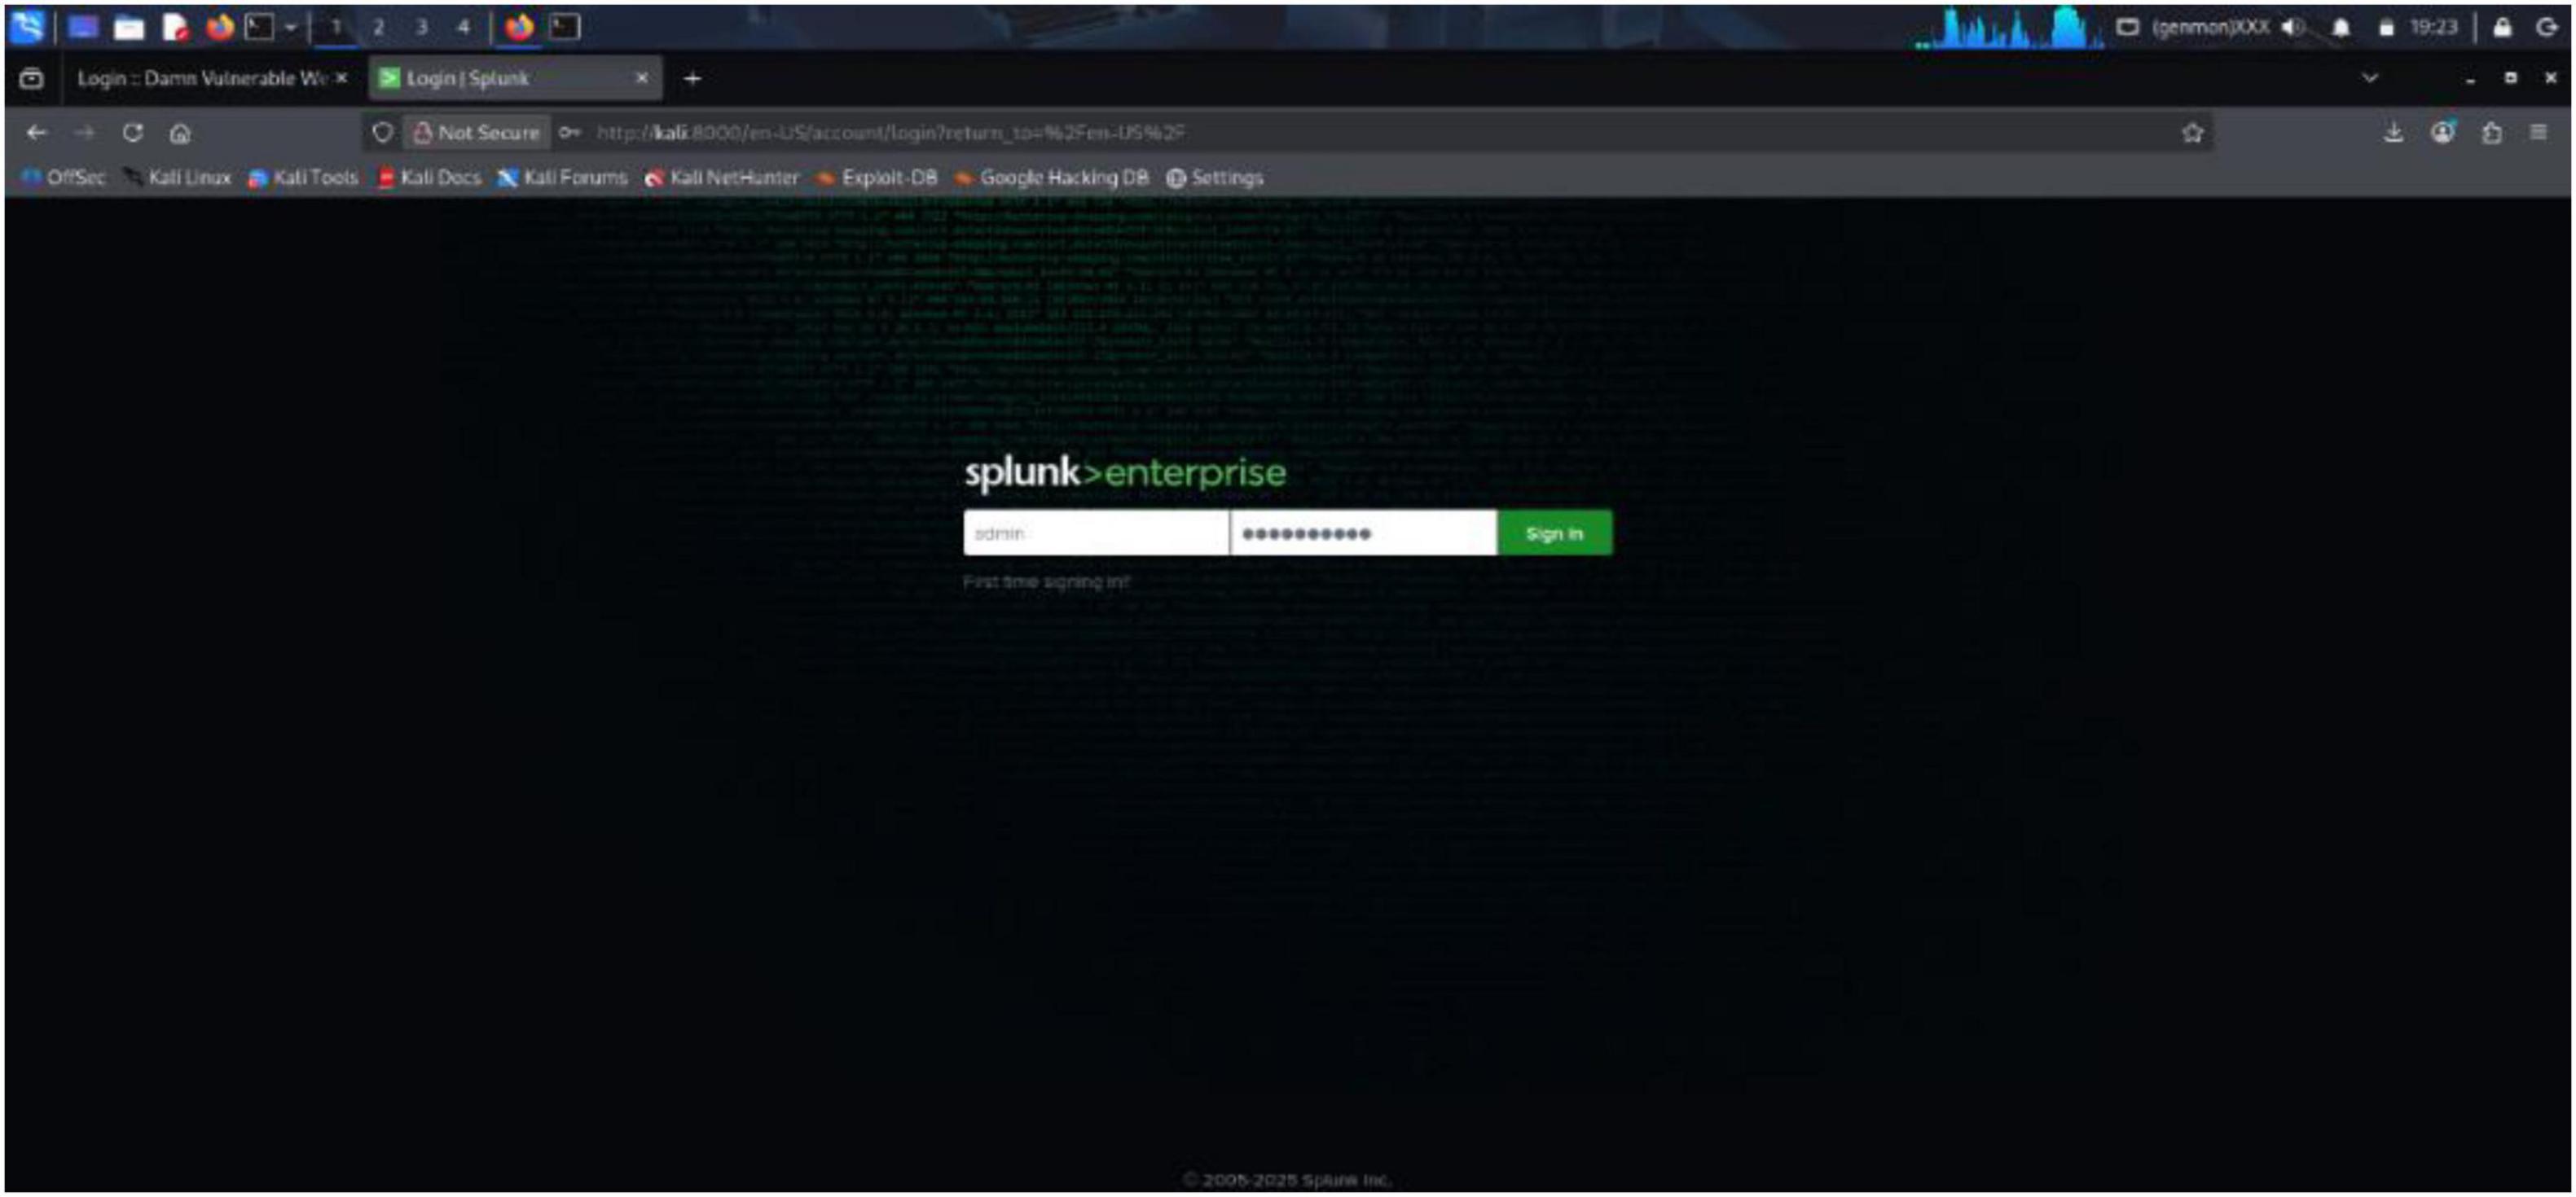2576x1197 pixels.
Task: Open the CPU graph monitor in the panel
Action: coord(2010,27)
